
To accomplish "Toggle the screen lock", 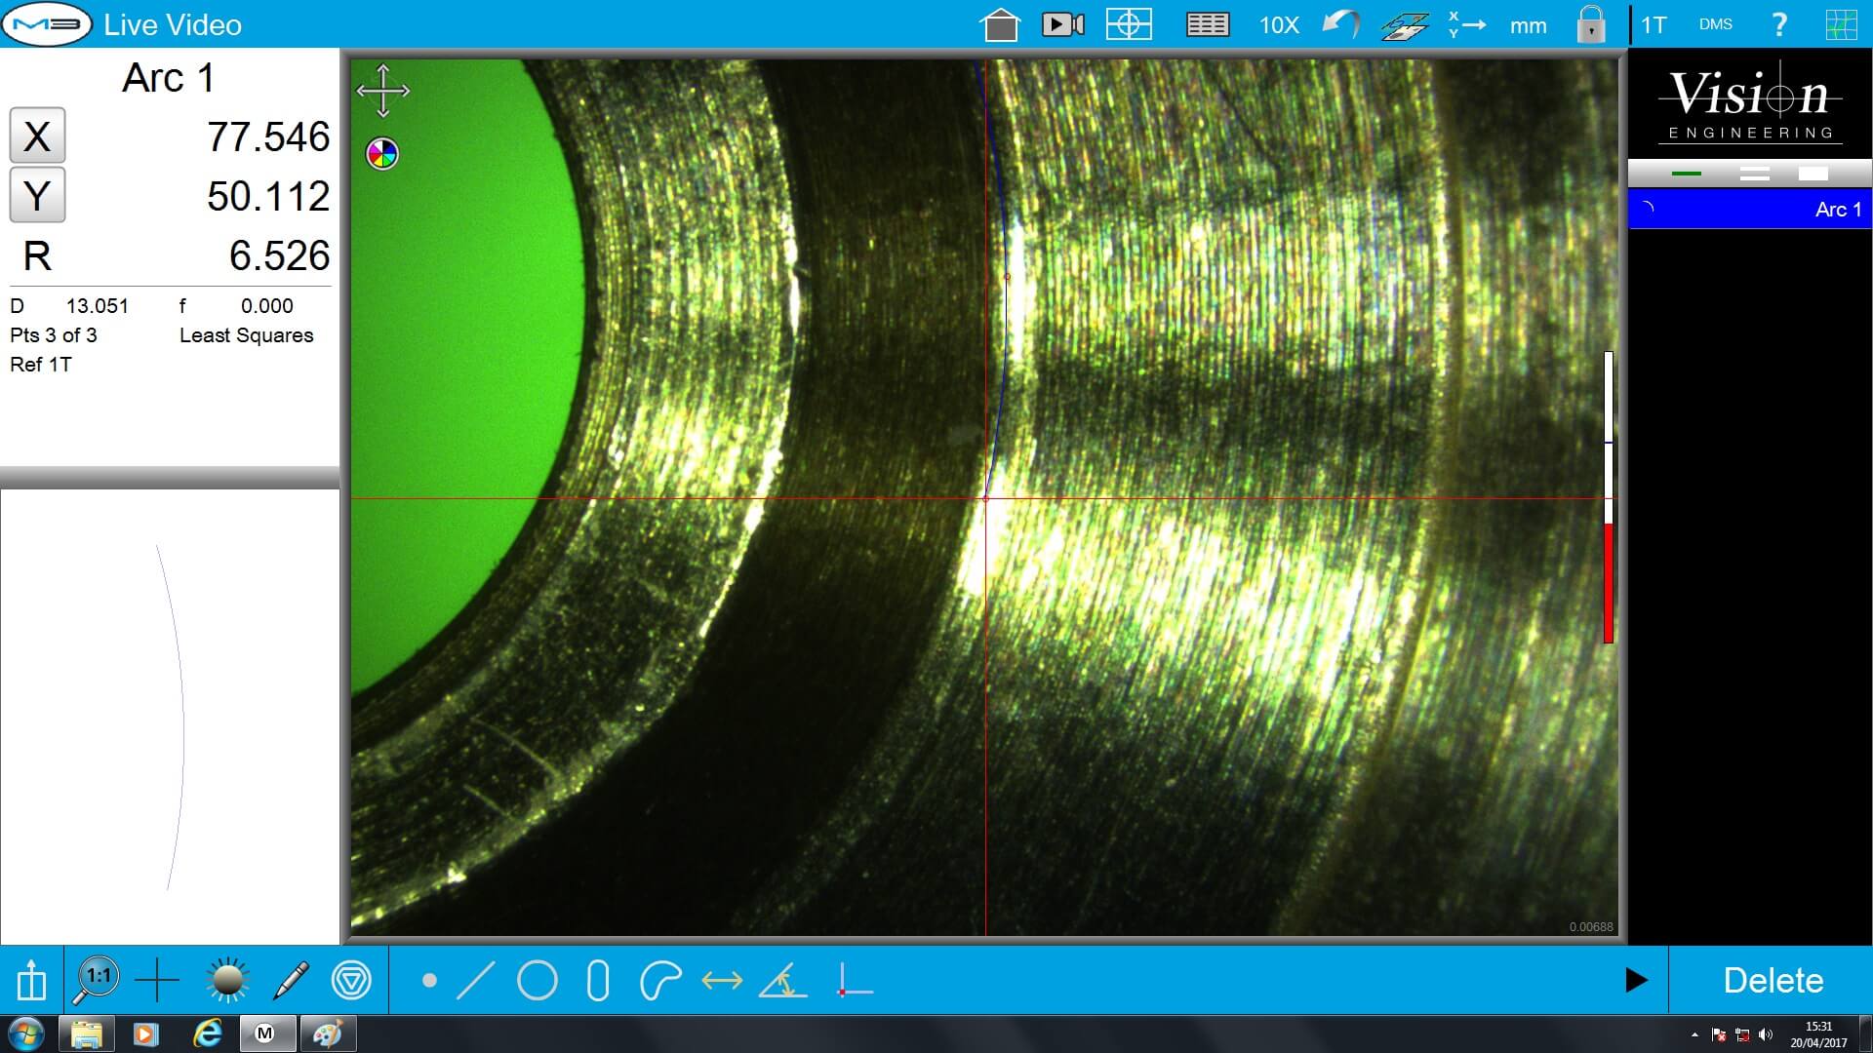I will (1589, 24).
